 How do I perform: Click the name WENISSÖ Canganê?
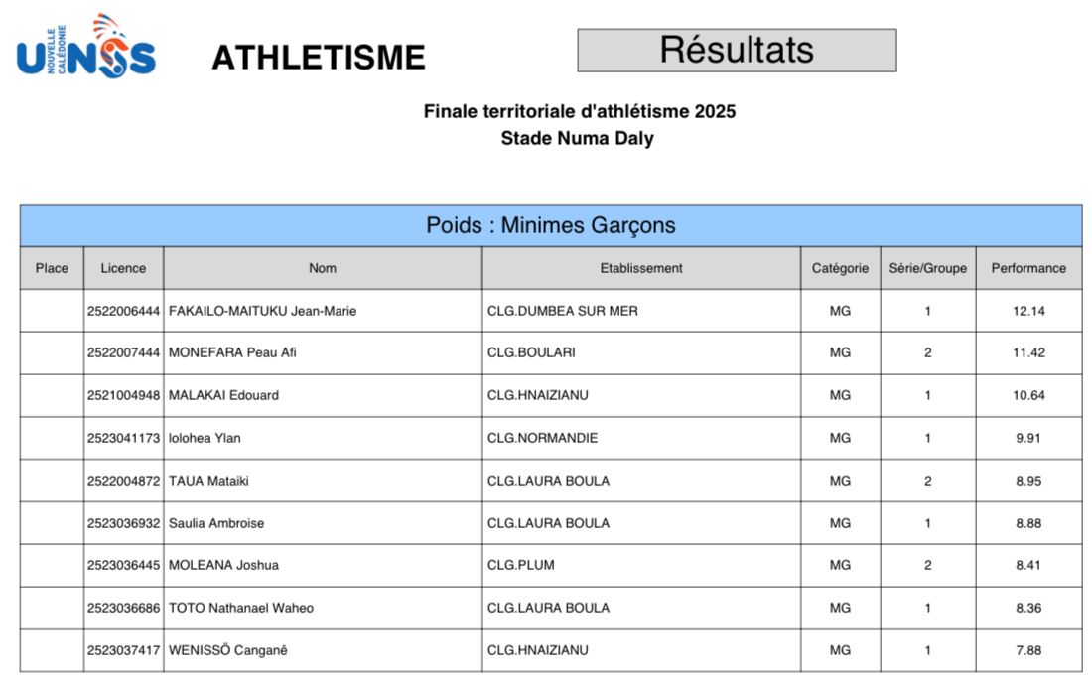click(x=228, y=650)
